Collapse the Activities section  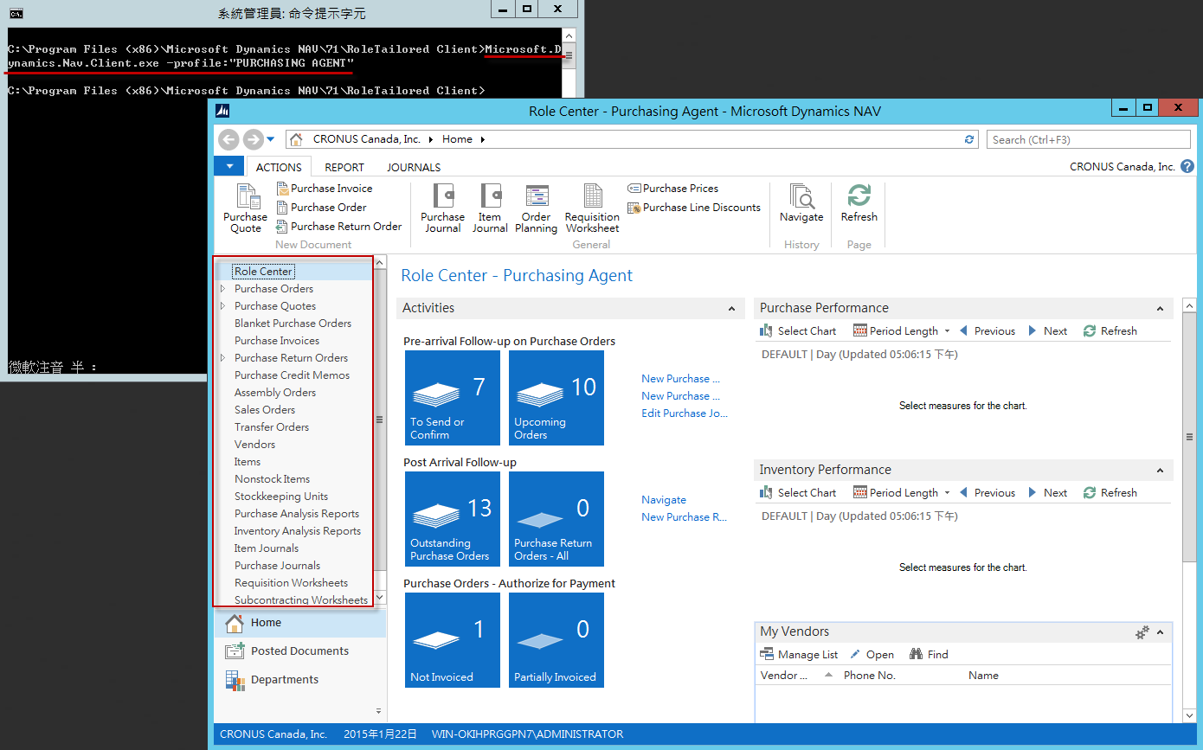tap(732, 309)
